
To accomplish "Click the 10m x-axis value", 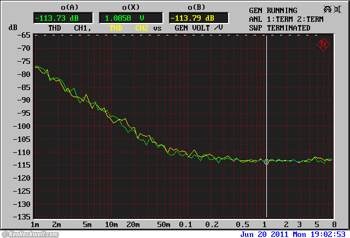I will [111, 224].
